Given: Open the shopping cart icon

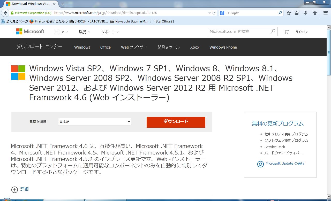Looking at the screenshot, I should click(x=286, y=32).
